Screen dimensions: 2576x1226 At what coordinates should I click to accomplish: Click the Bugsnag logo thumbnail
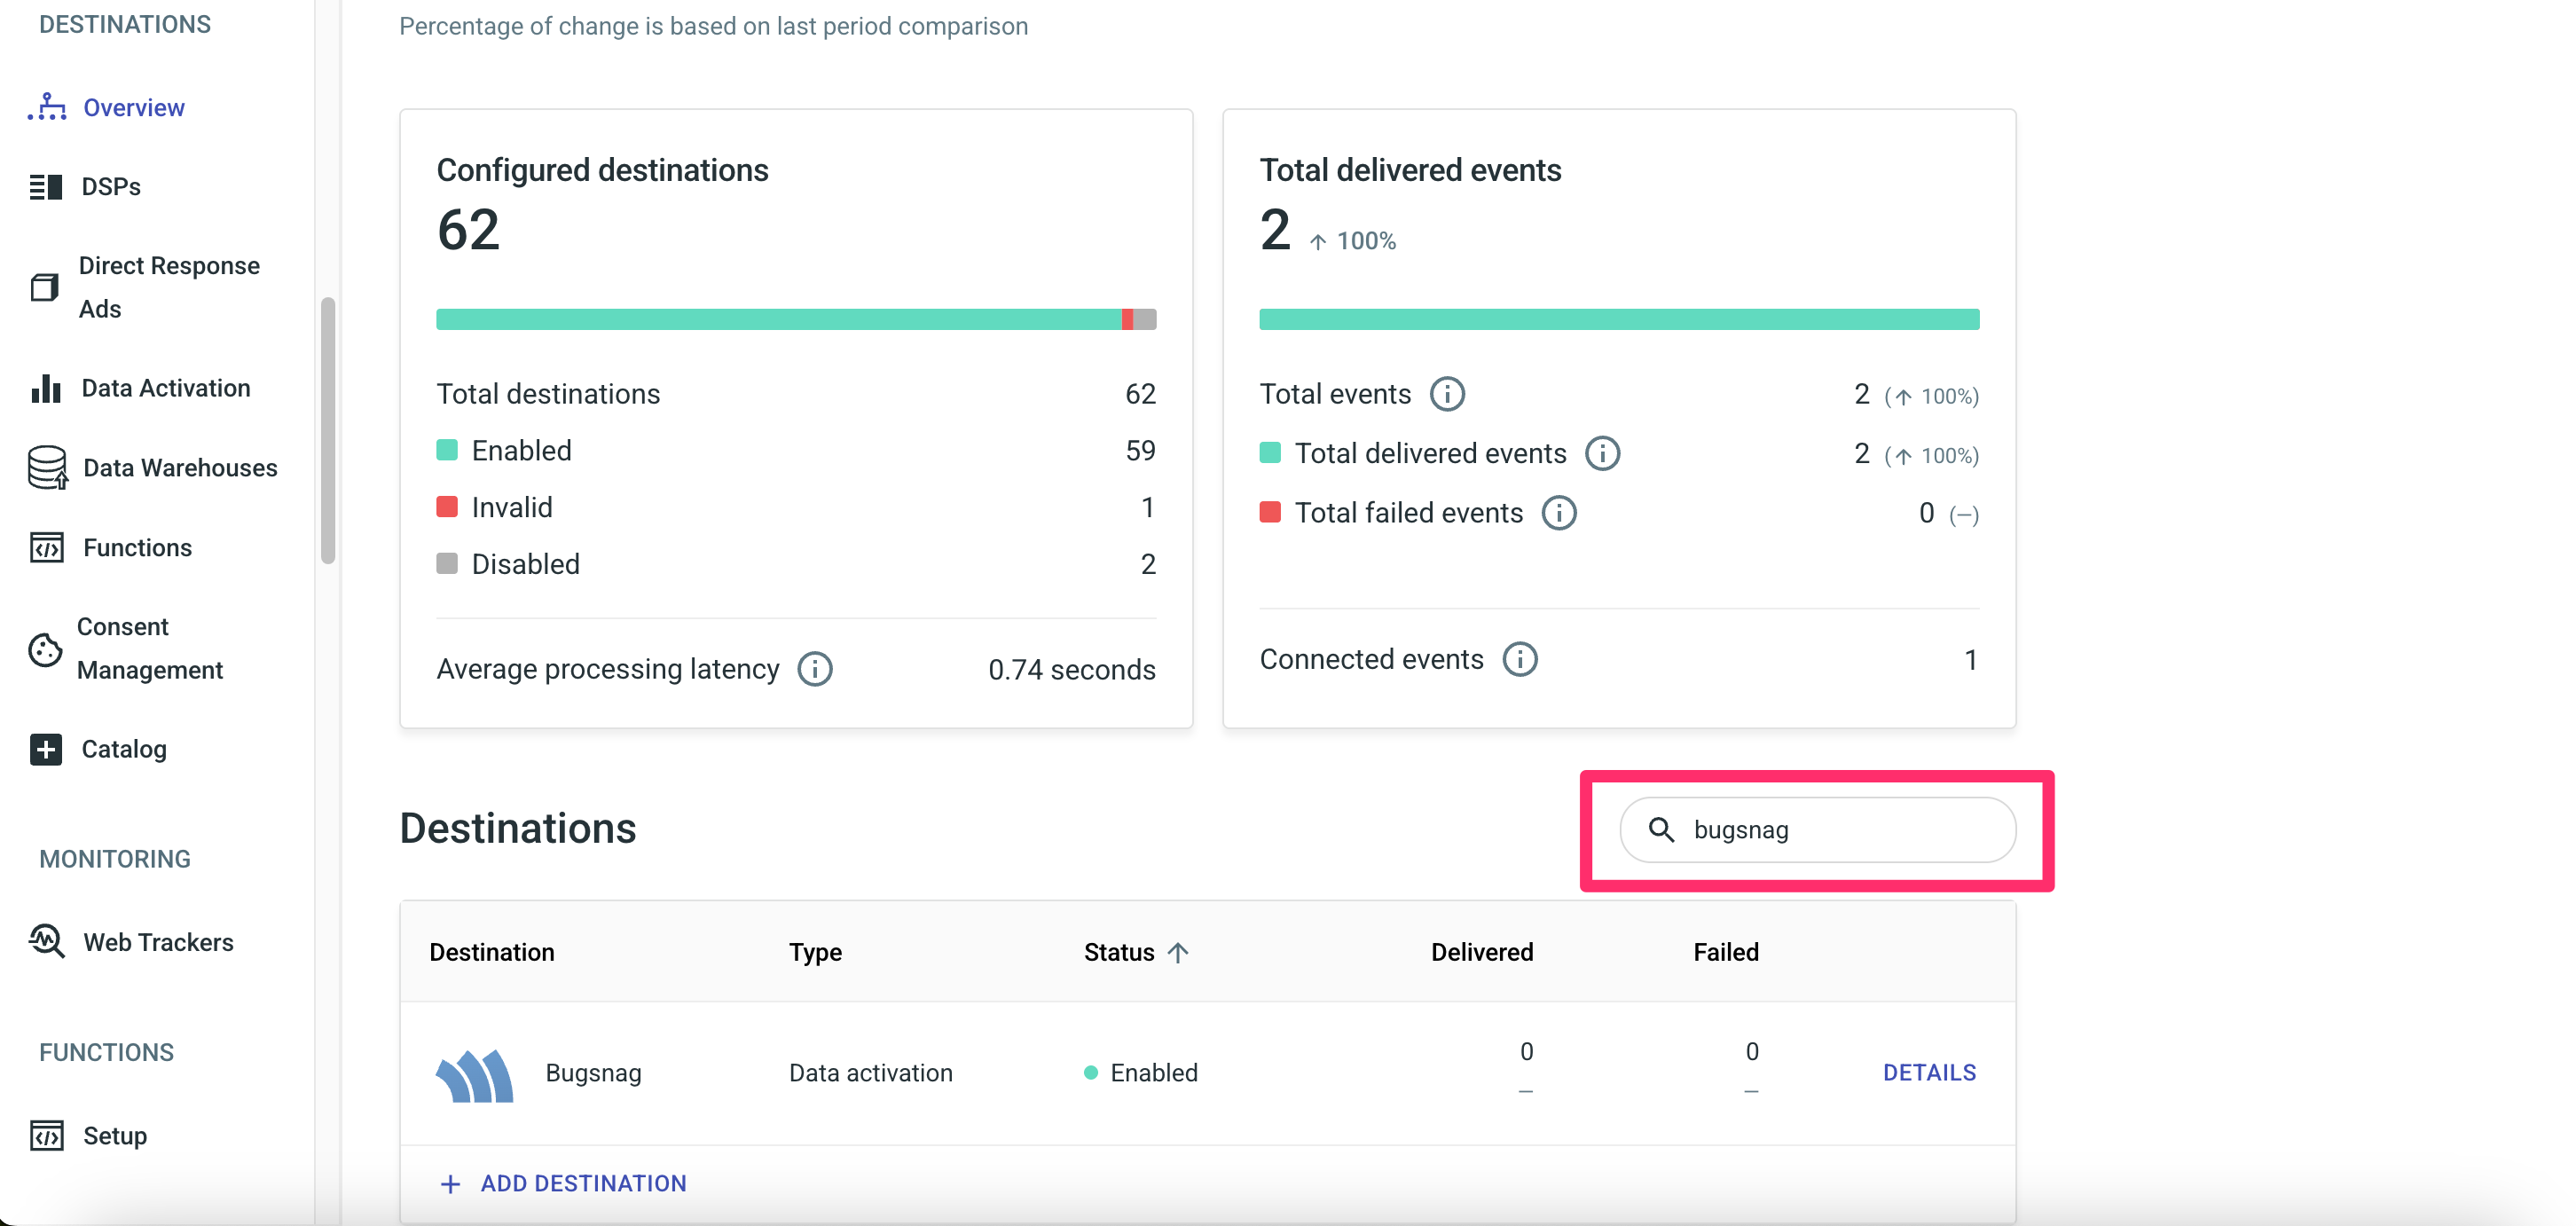(x=475, y=1074)
